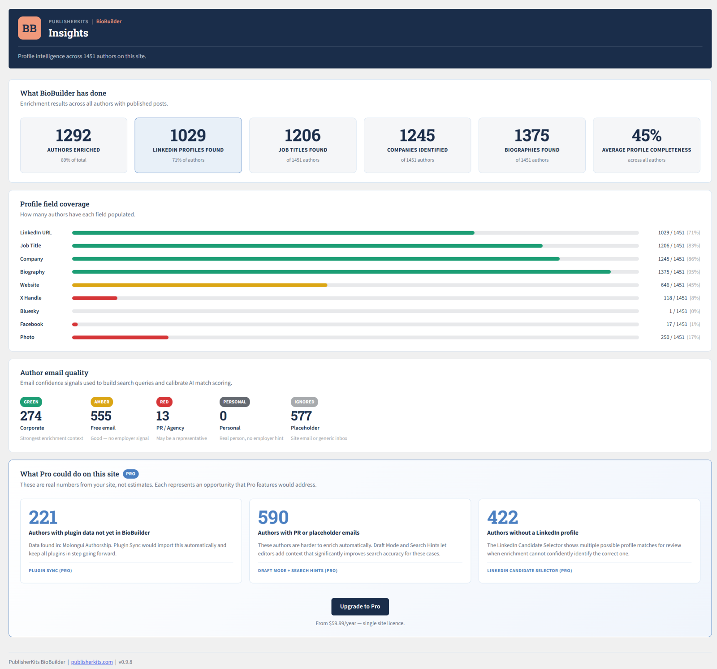Click the 0 Personal email count
717x669 pixels.
tap(223, 416)
